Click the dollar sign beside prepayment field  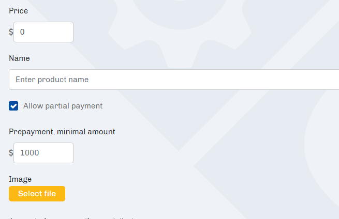point(11,153)
